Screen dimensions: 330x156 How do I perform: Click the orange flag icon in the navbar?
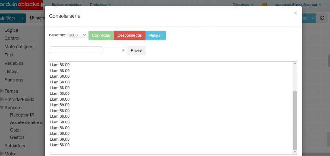click(x=264, y=5)
